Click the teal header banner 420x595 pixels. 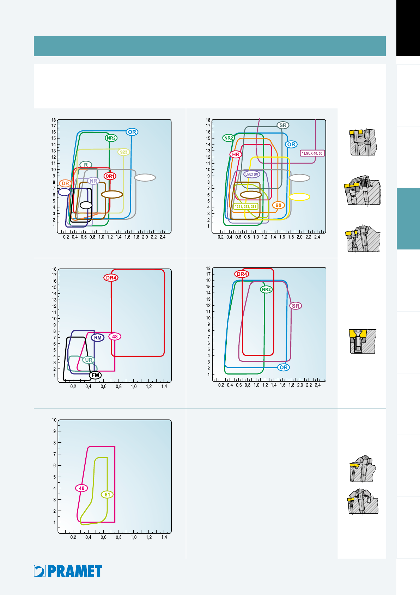pos(210,46)
